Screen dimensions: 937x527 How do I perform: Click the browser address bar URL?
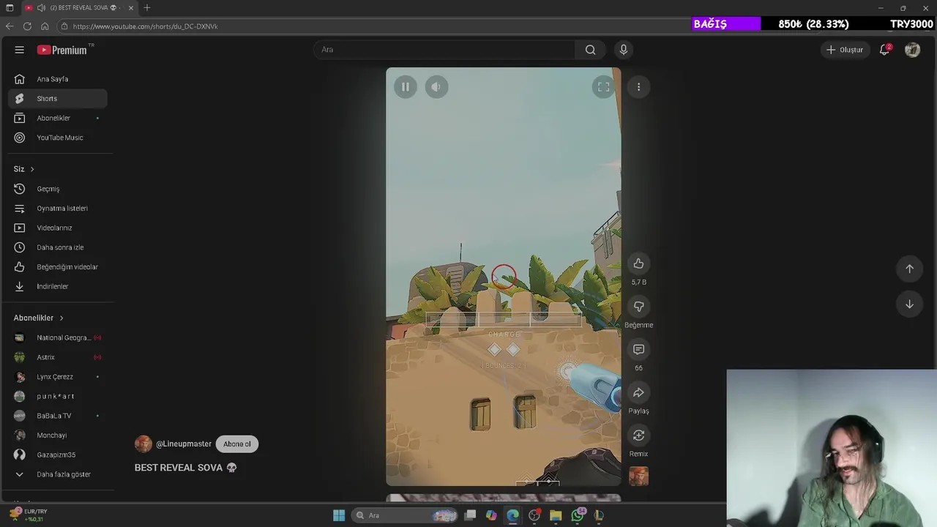[x=145, y=26]
